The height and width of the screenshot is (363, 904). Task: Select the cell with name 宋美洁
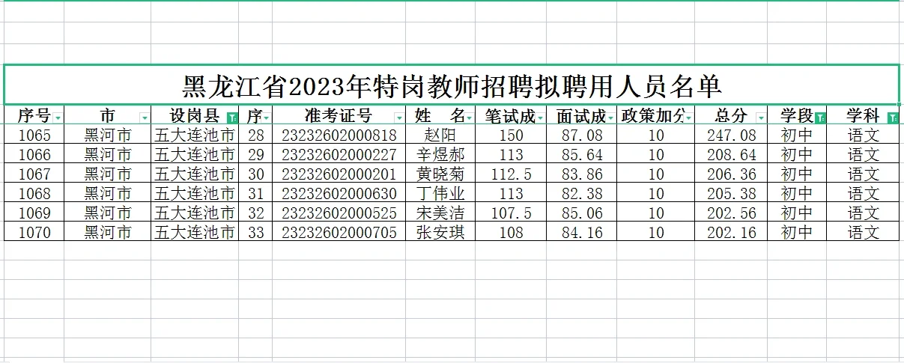(440, 213)
